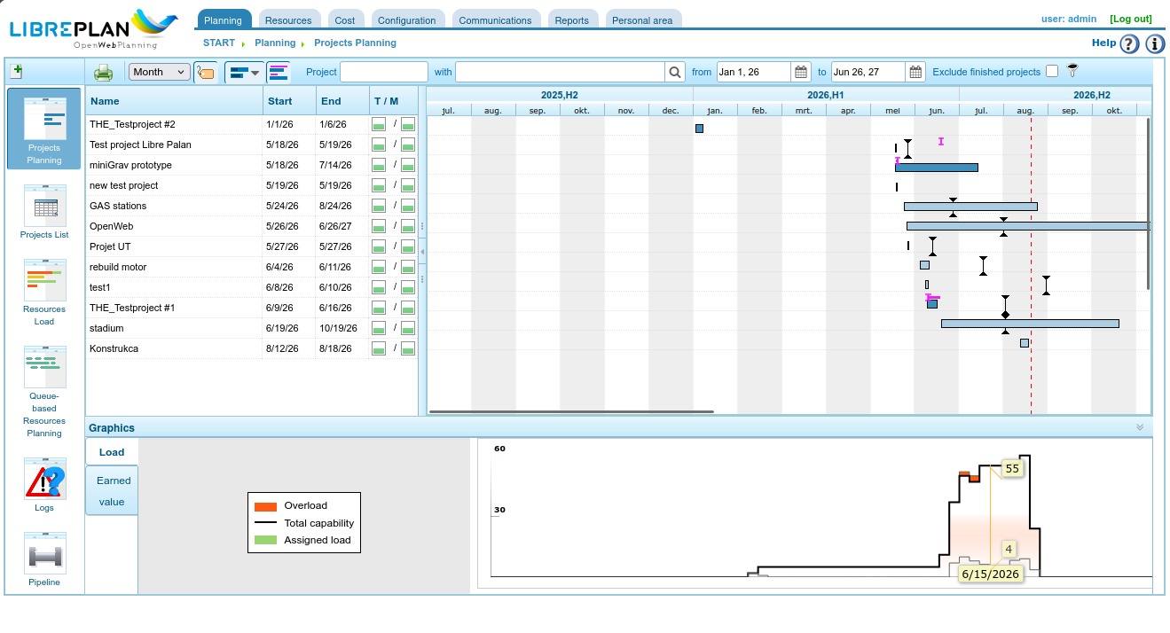Open the Month zoom level dropdown
This screenshot has width=1170, height=633.
click(160, 72)
